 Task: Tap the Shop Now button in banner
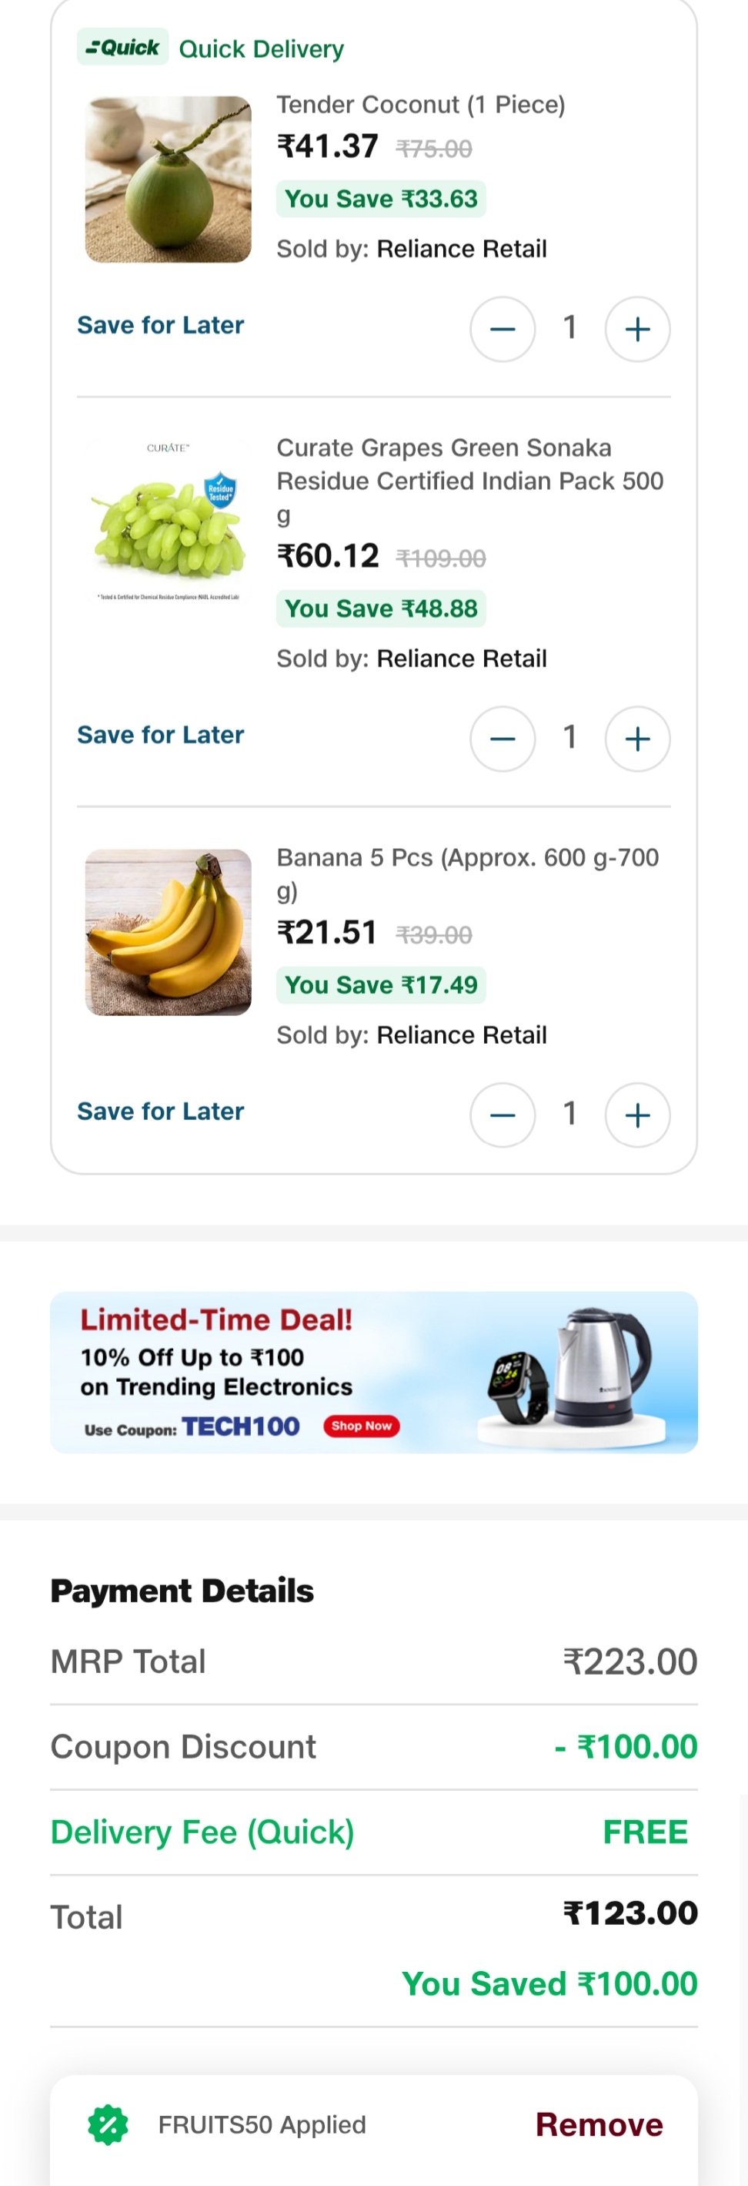pos(360,1427)
